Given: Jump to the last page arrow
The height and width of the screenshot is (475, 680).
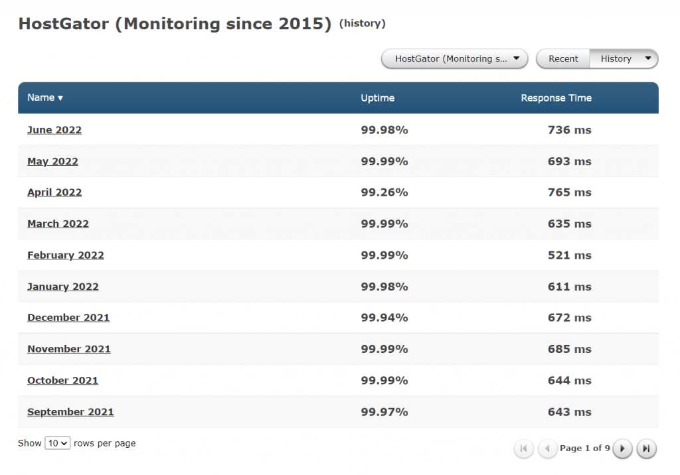Looking at the screenshot, I should 646,448.
